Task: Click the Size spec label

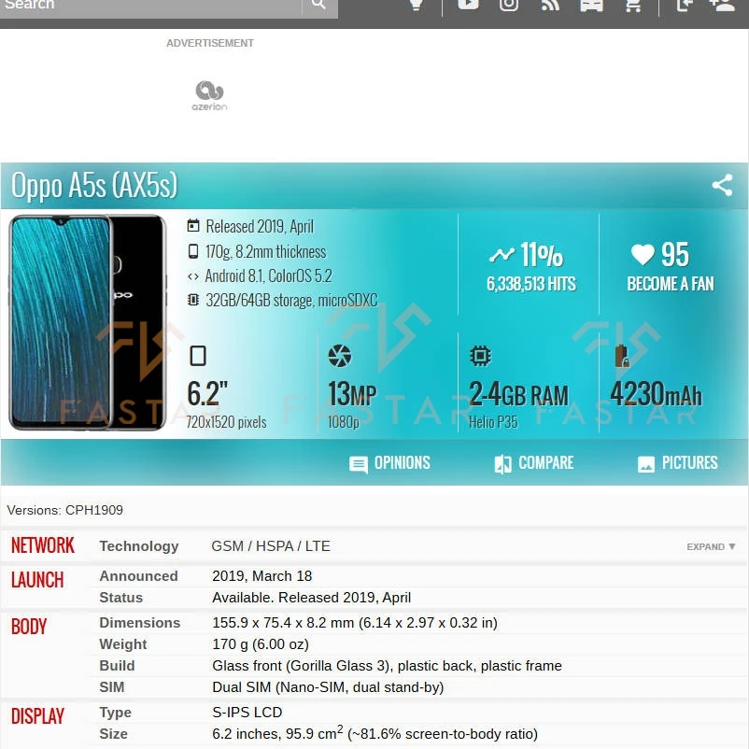Action: (x=113, y=734)
